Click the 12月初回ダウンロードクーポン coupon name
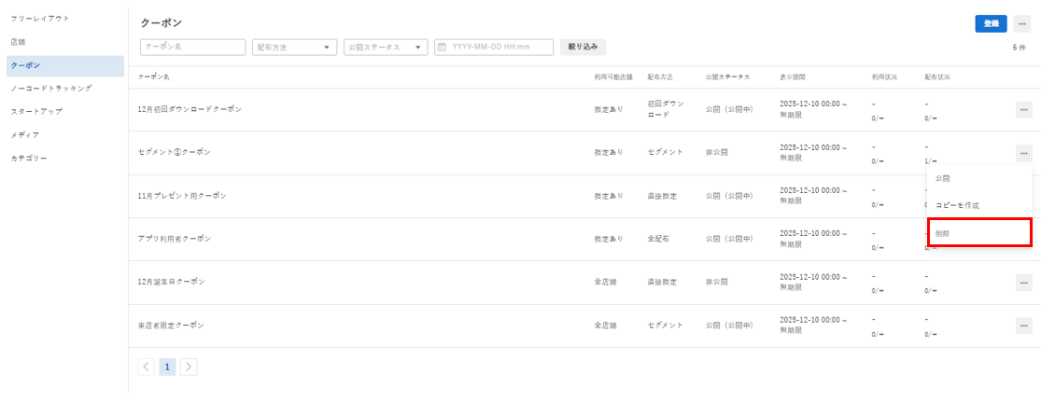 pyautogui.click(x=190, y=109)
